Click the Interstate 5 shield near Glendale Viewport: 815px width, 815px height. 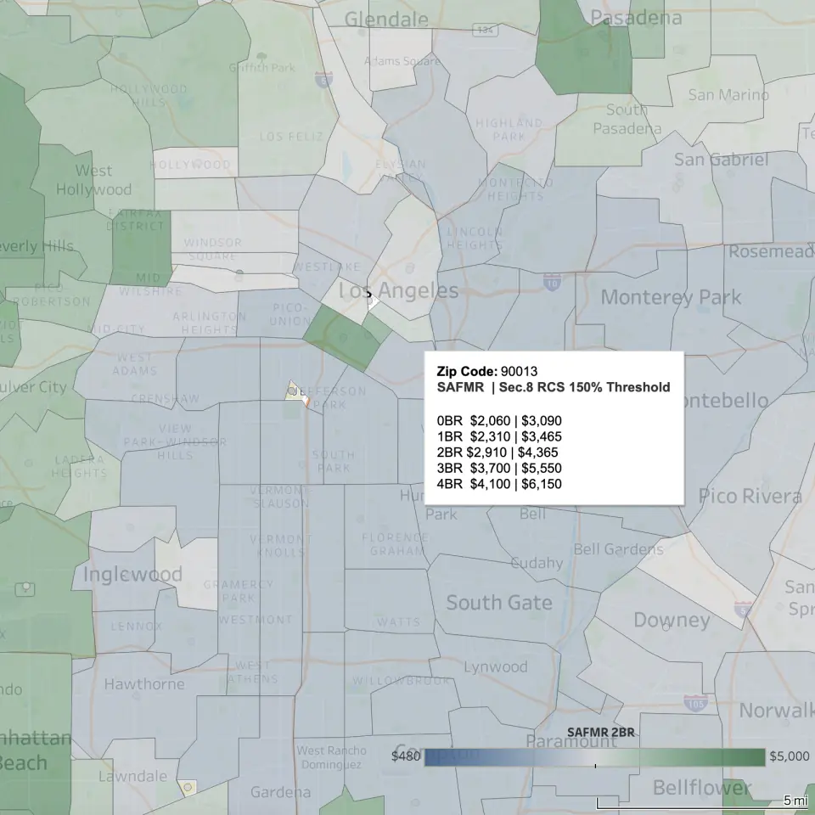pos(323,79)
